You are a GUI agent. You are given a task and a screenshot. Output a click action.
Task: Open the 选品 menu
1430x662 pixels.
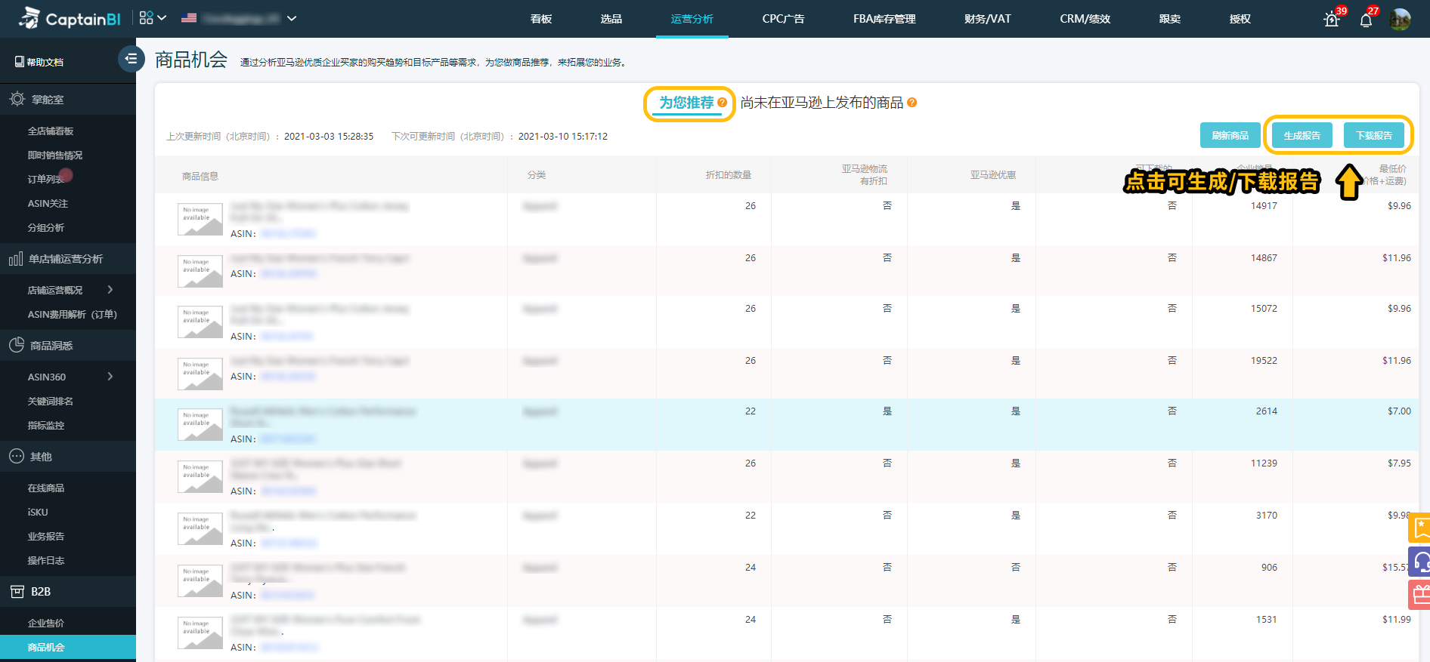coord(611,19)
